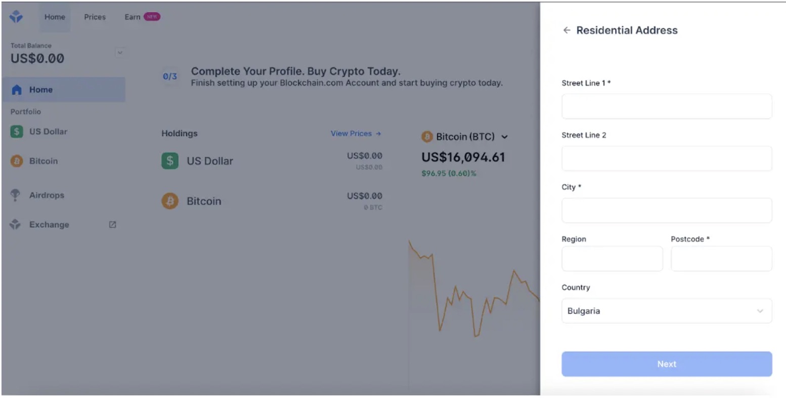Switch to the Prices tab

tap(94, 17)
